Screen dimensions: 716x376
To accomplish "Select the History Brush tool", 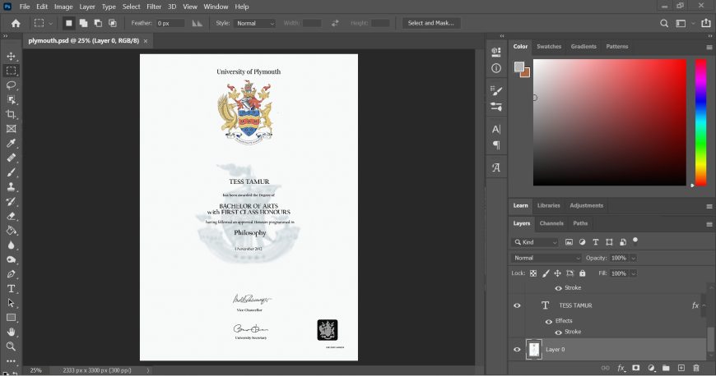I will point(11,201).
